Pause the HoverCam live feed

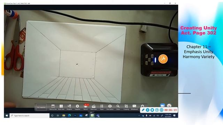pyautogui.click(x=102, y=107)
